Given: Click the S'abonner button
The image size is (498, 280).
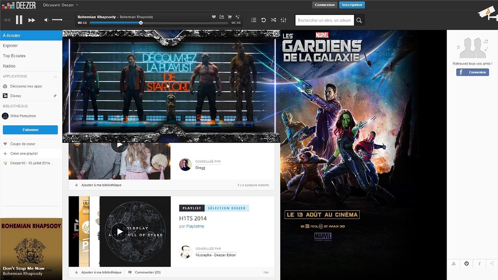Looking at the screenshot, I should tap(30, 129).
